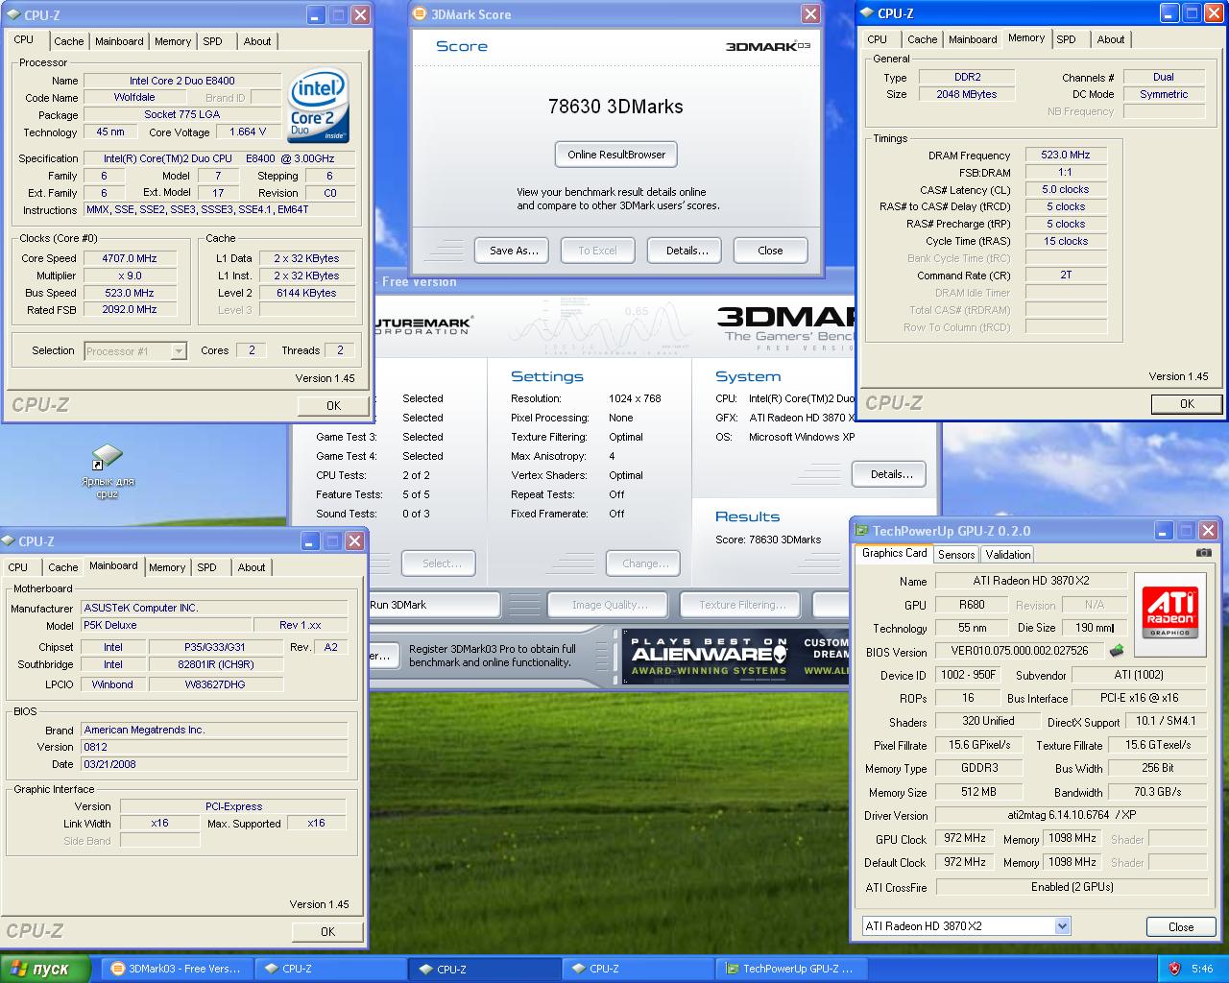Expand the ATI Radeon HD 3870 X2 dropdown
Image resolution: width=1229 pixels, height=983 pixels.
(1062, 926)
